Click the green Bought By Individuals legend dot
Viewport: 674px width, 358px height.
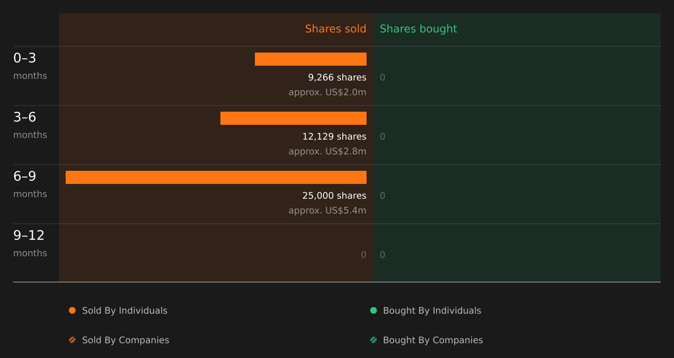374,310
